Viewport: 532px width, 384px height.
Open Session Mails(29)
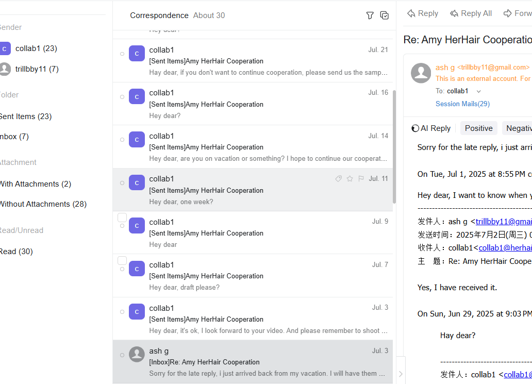pyautogui.click(x=462, y=104)
